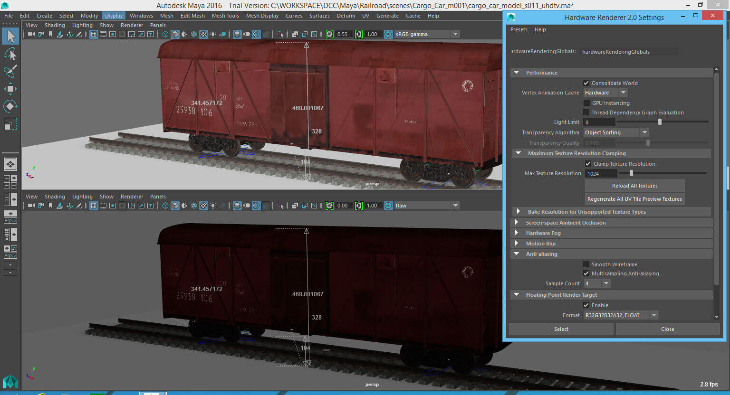The width and height of the screenshot is (730, 395).
Task: Adjust the Light Limit slider
Action: tap(660, 122)
